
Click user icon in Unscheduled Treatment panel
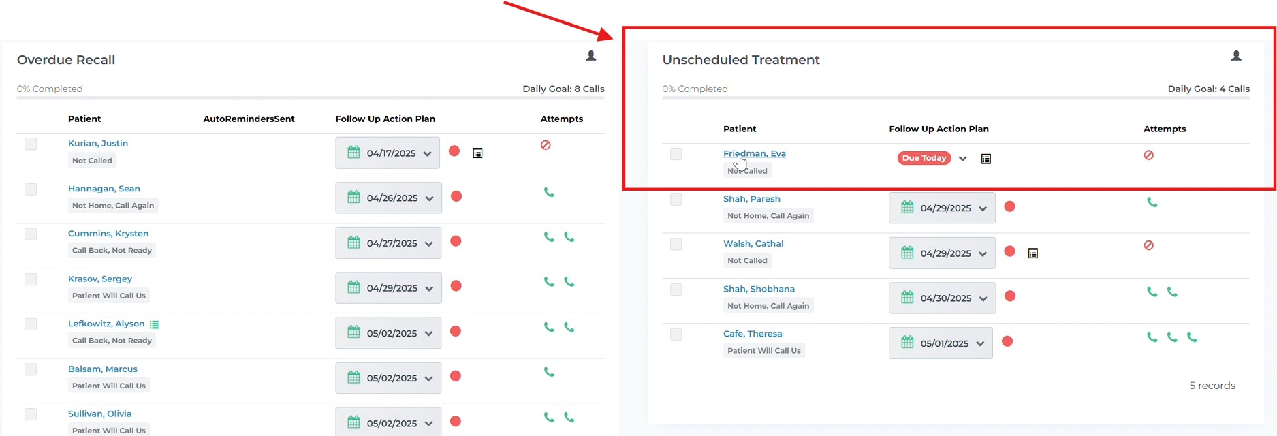(x=1236, y=56)
